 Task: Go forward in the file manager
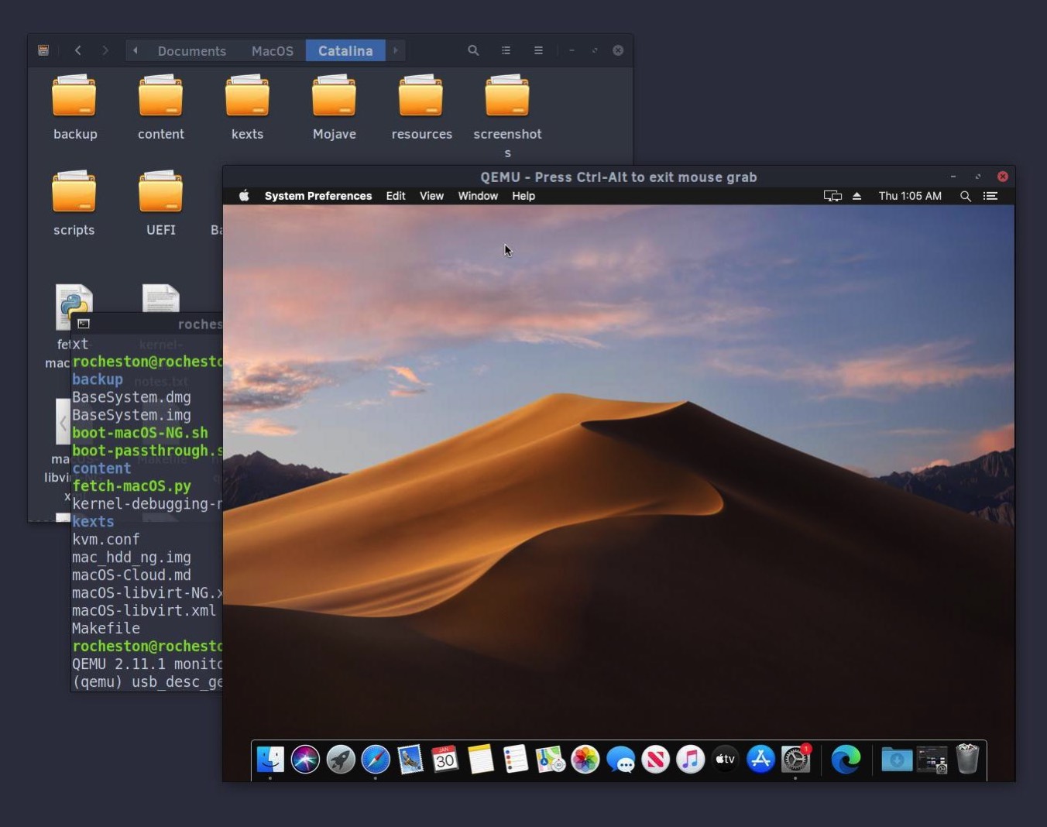coord(105,50)
